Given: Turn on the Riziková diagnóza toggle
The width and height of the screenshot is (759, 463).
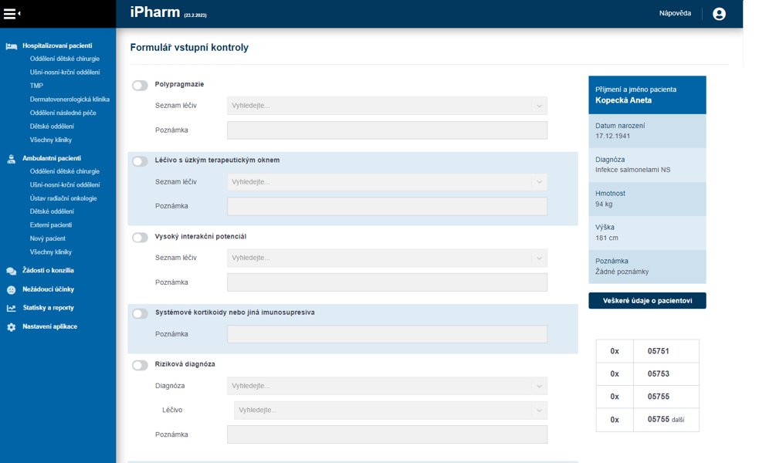Looking at the screenshot, I should (140, 365).
